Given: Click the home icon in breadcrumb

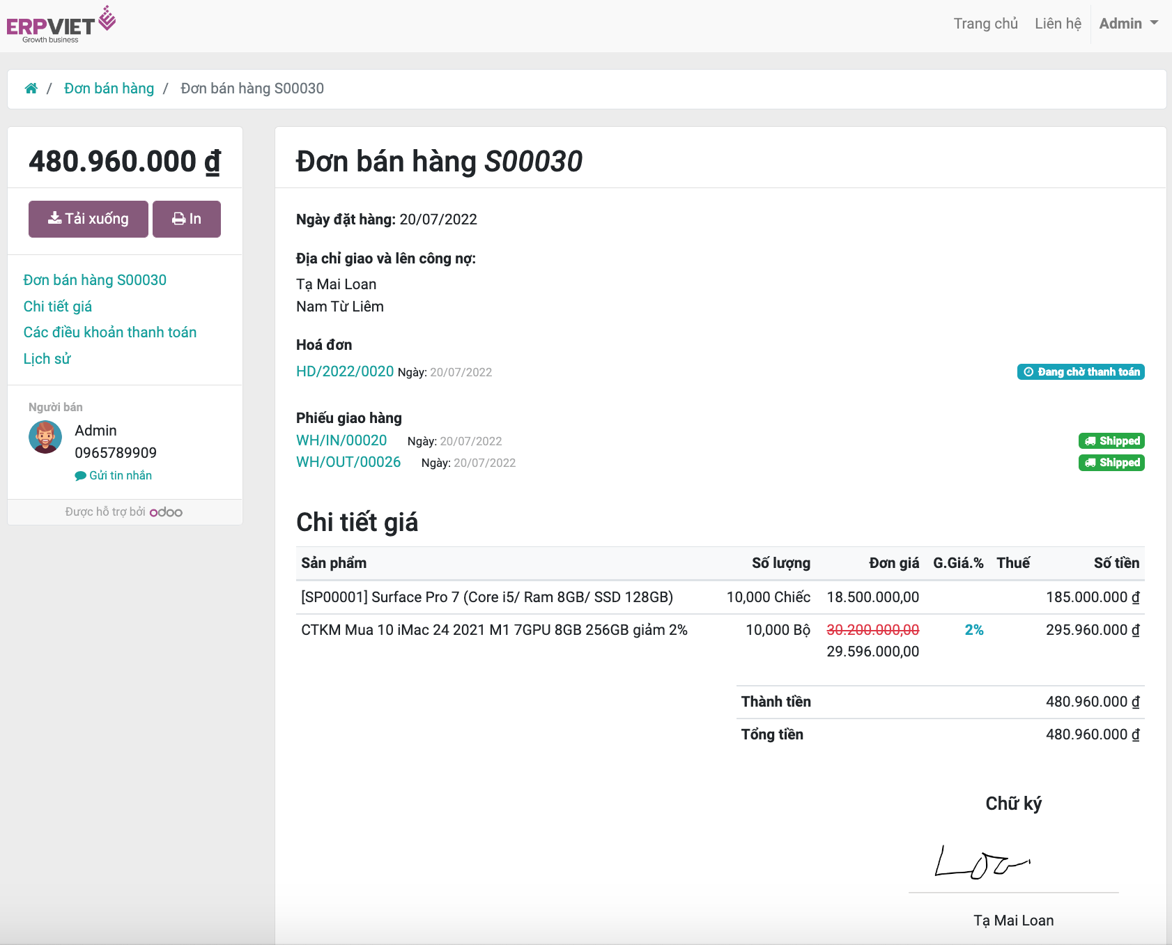Looking at the screenshot, I should pos(31,89).
